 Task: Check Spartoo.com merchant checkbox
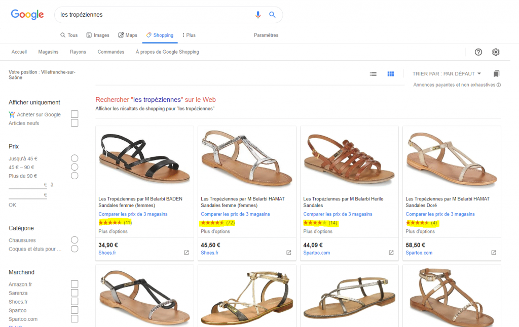pyautogui.click(x=75, y=319)
